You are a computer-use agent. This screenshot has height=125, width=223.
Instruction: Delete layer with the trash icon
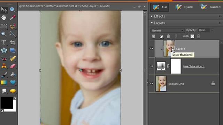pyautogui.click(x=168, y=36)
